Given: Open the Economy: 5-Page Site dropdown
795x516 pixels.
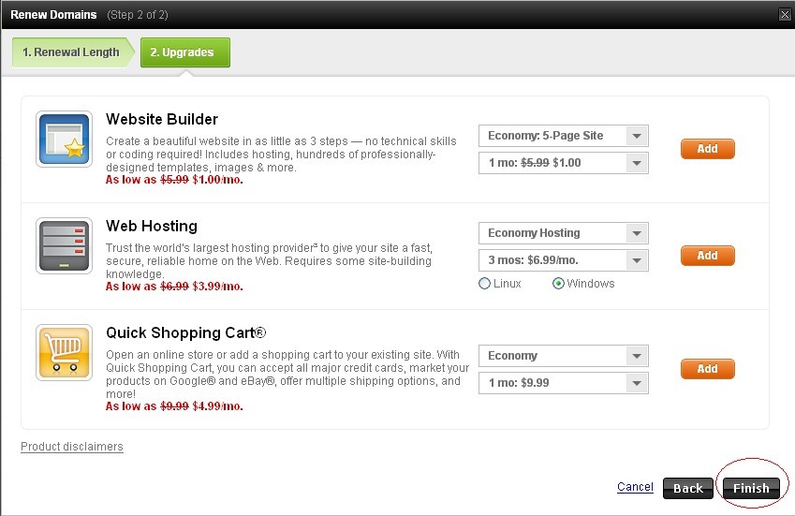Looking at the screenshot, I should tap(564, 136).
